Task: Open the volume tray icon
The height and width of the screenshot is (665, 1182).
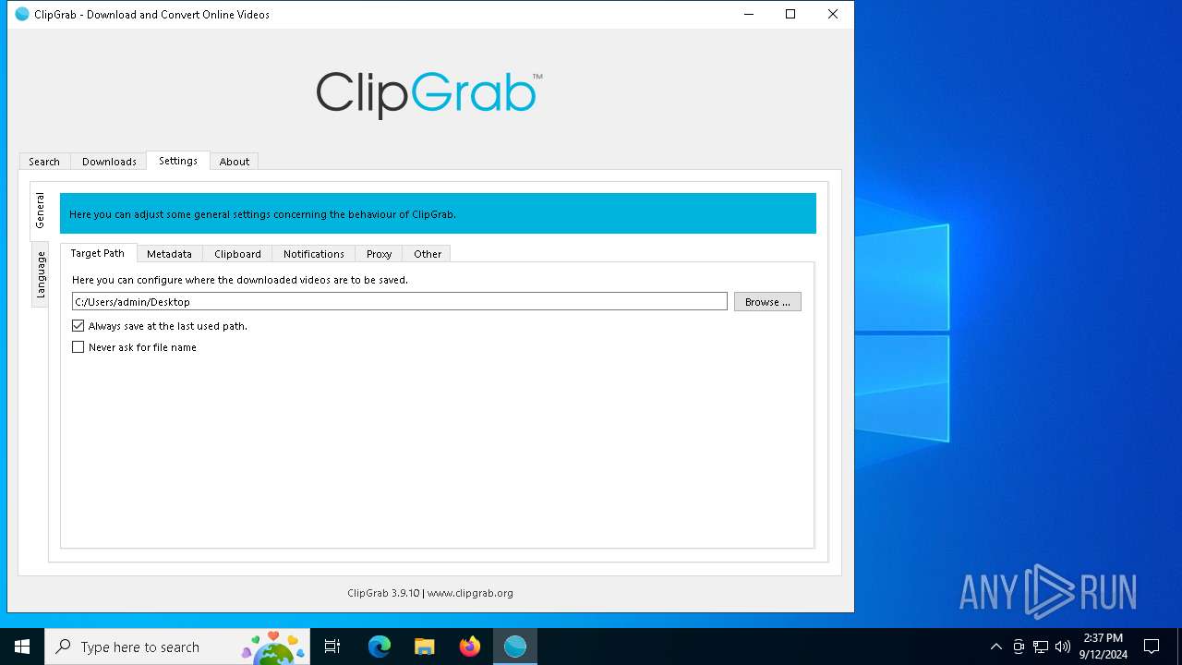Action: (1063, 647)
